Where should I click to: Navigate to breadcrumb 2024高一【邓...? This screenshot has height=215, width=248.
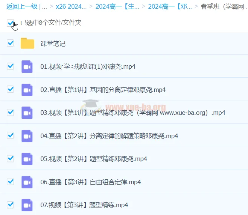click(170, 6)
